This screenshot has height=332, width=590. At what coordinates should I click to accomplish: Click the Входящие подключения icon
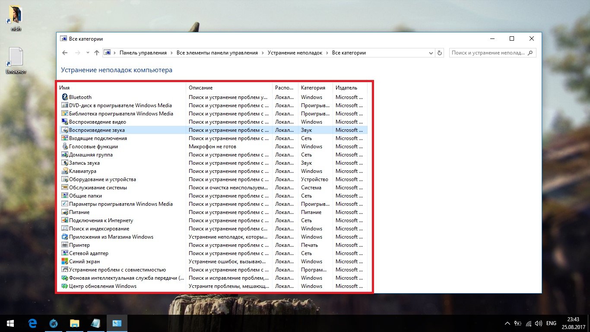point(65,138)
